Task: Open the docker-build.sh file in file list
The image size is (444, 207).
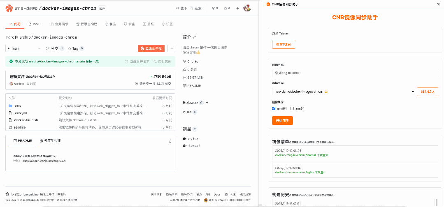Action: (x=26, y=120)
